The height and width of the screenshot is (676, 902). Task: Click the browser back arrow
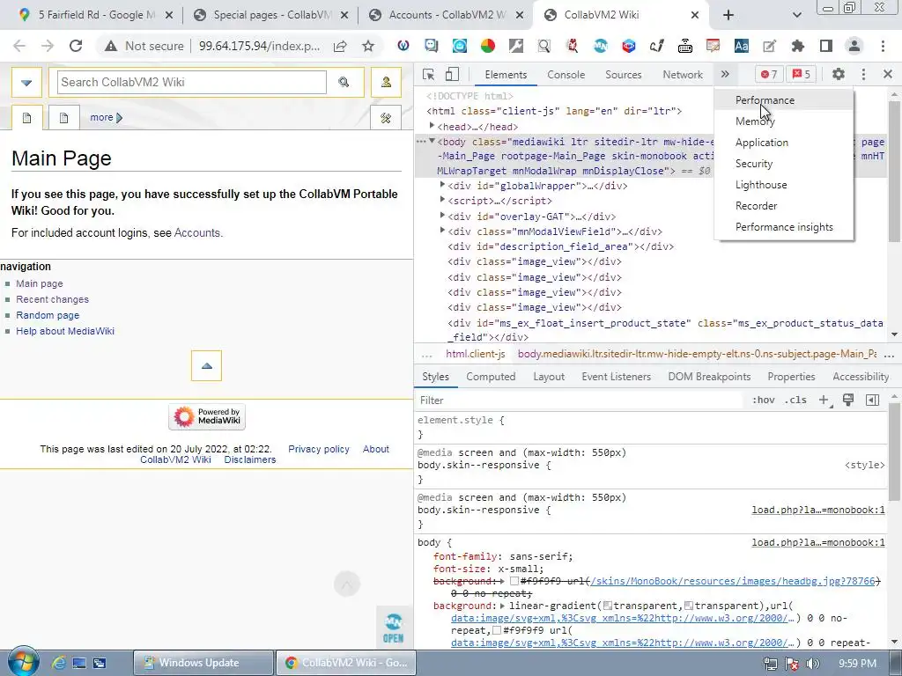(x=19, y=46)
